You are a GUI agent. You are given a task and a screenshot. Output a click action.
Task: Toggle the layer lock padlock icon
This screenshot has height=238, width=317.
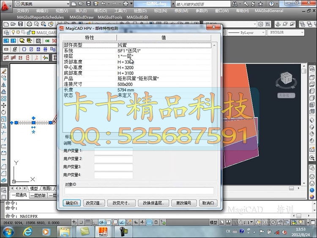(x=28, y=33)
